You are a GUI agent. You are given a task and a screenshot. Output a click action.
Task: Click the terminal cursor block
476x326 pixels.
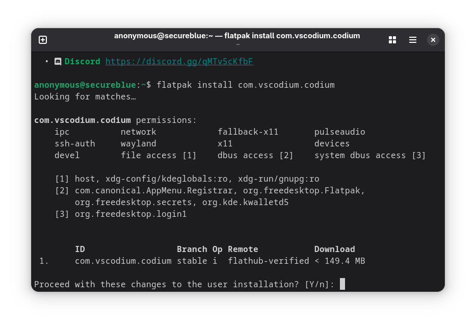click(x=342, y=284)
